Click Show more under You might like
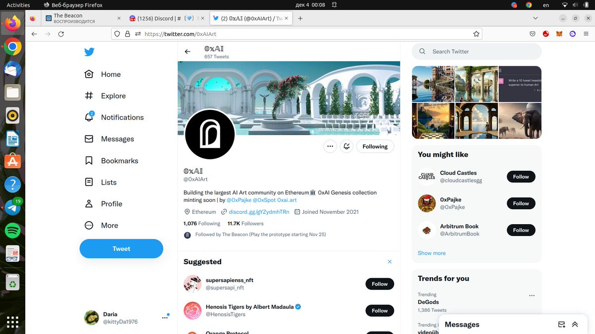This screenshot has width=595, height=334. coord(431,253)
